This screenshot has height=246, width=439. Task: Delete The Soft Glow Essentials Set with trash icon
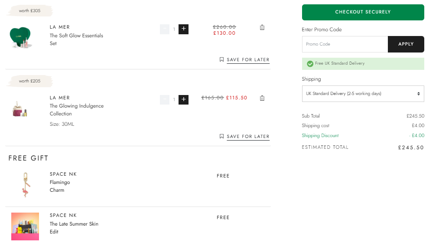click(x=262, y=27)
